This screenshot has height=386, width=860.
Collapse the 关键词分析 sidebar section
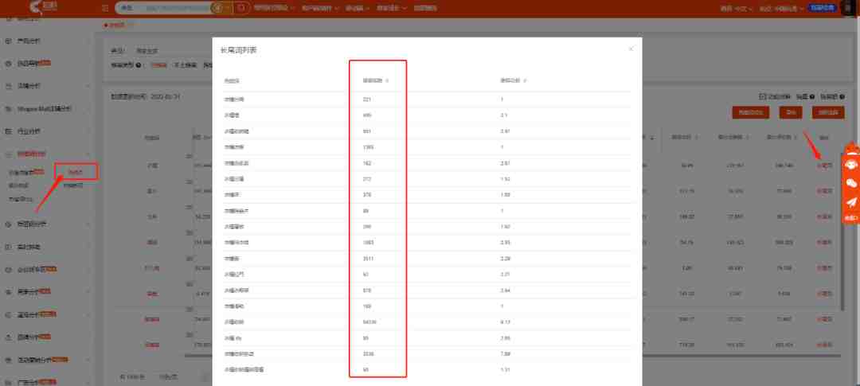click(x=47, y=154)
